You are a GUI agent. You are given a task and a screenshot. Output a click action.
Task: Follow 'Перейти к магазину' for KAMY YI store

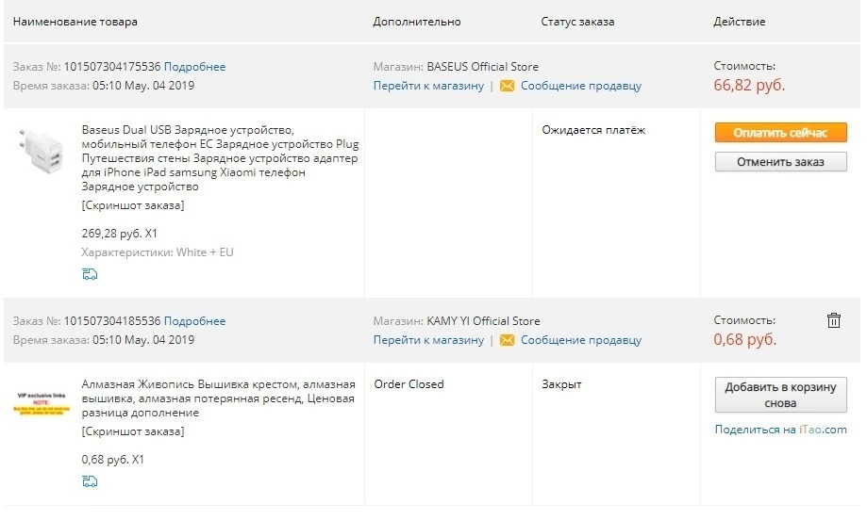tap(428, 341)
